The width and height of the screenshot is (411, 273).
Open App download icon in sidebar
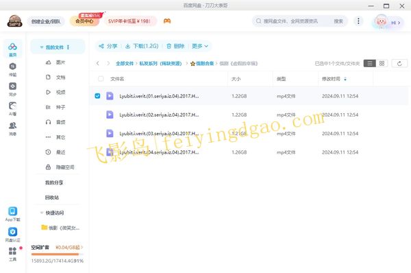click(12, 214)
